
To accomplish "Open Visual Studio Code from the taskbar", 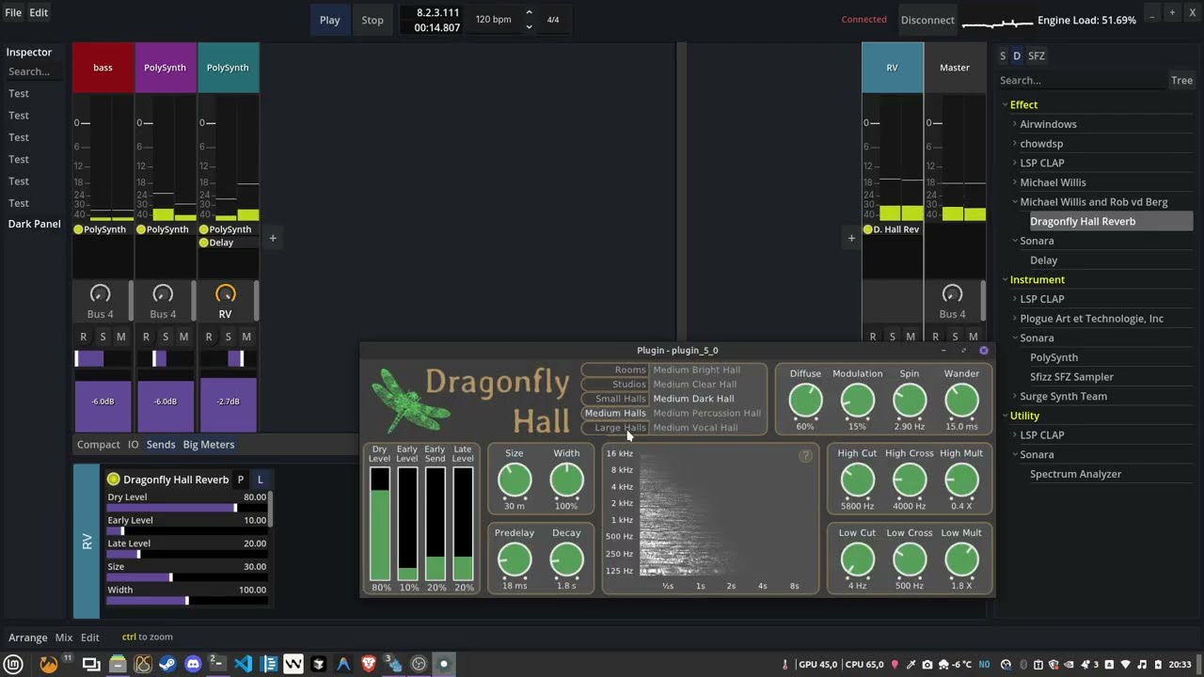I will (243, 664).
